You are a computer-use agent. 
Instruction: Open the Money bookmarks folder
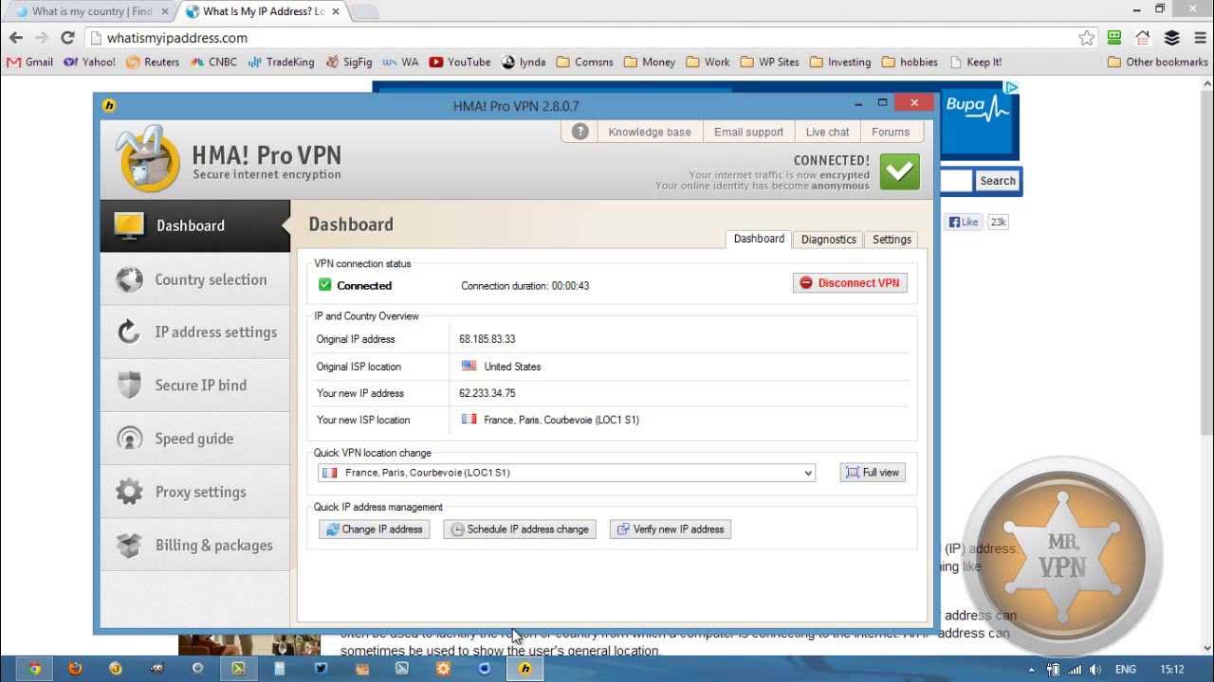tap(649, 62)
